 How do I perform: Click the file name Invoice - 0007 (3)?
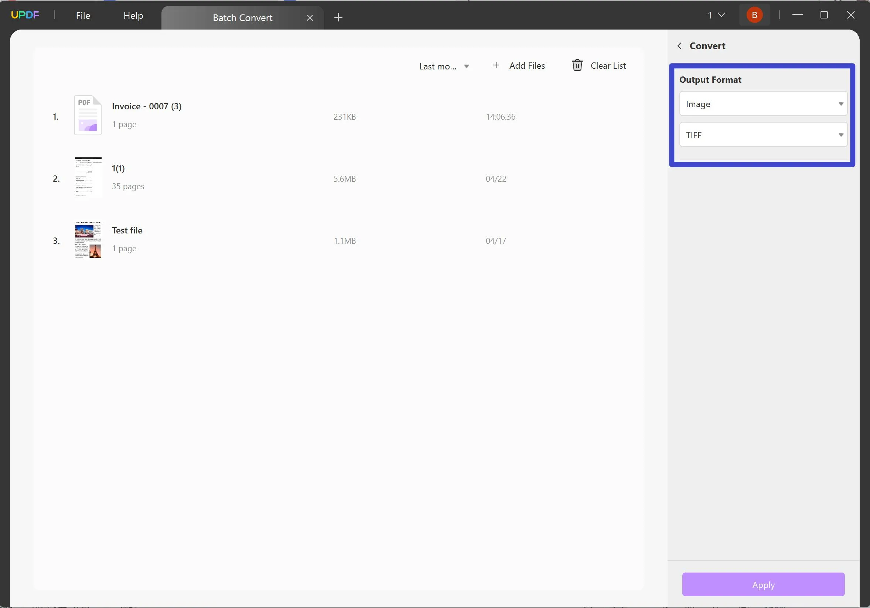[147, 106]
